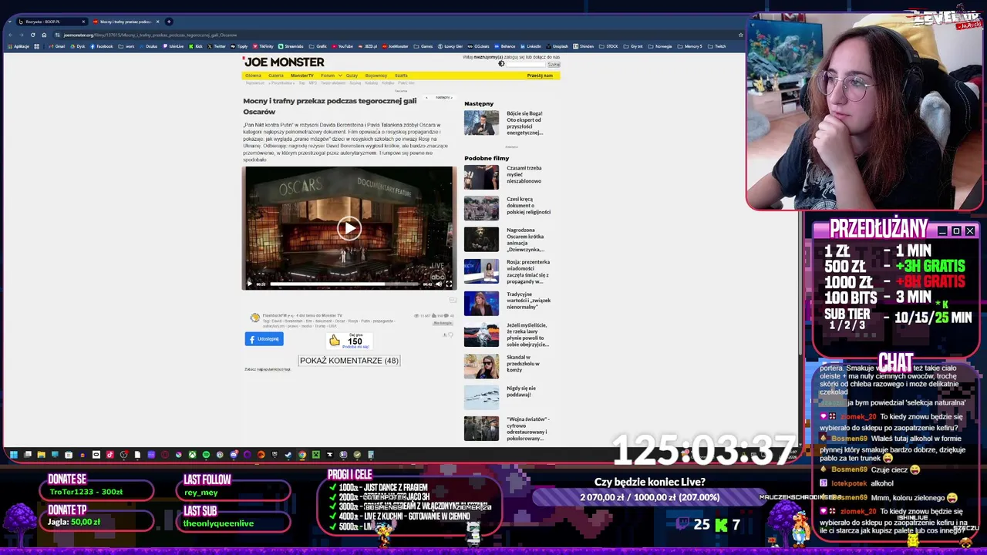Viewport: 987px width, 555px height.
Task: Open Google Chrome from the taskbar
Action: pos(302,455)
